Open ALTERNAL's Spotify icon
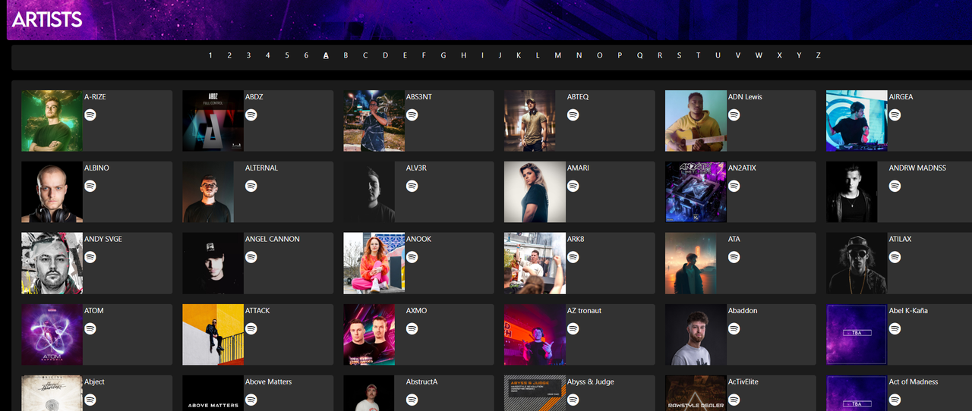This screenshot has height=411, width=972. [251, 186]
